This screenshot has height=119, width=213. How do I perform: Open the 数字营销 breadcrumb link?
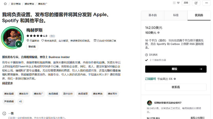click(x=16, y=4)
